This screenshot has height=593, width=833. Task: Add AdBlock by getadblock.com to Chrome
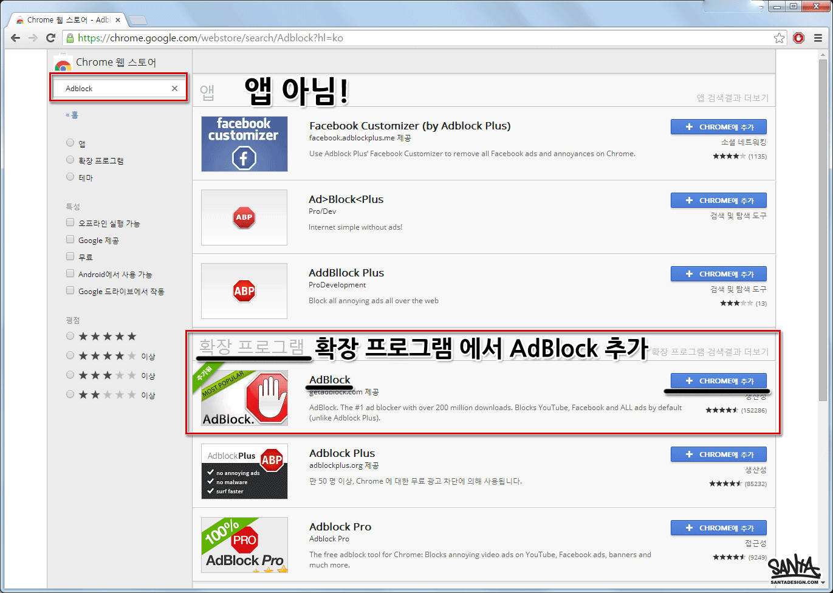[x=719, y=381]
